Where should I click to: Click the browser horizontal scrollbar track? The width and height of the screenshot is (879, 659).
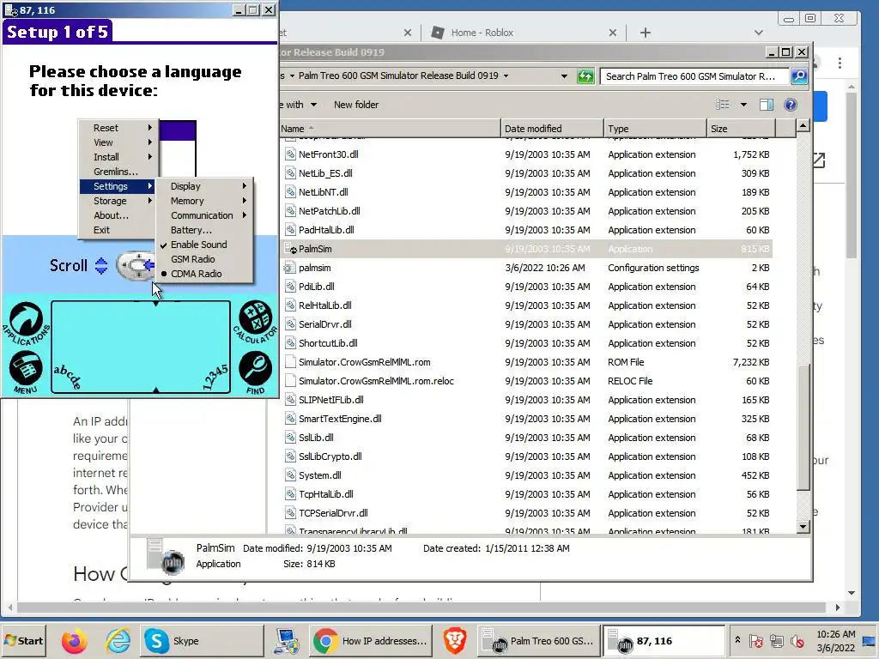(421, 608)
